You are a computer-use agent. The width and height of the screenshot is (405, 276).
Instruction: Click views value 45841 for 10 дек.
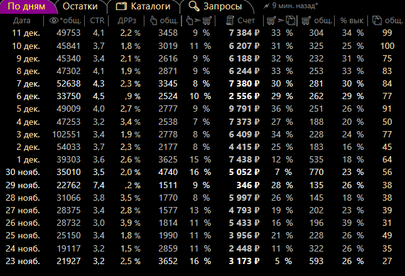point(68,46)
